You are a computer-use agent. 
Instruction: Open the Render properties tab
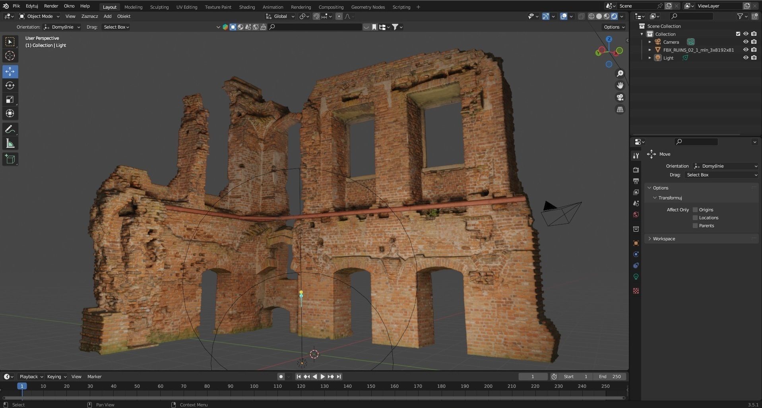pos(636,170)
